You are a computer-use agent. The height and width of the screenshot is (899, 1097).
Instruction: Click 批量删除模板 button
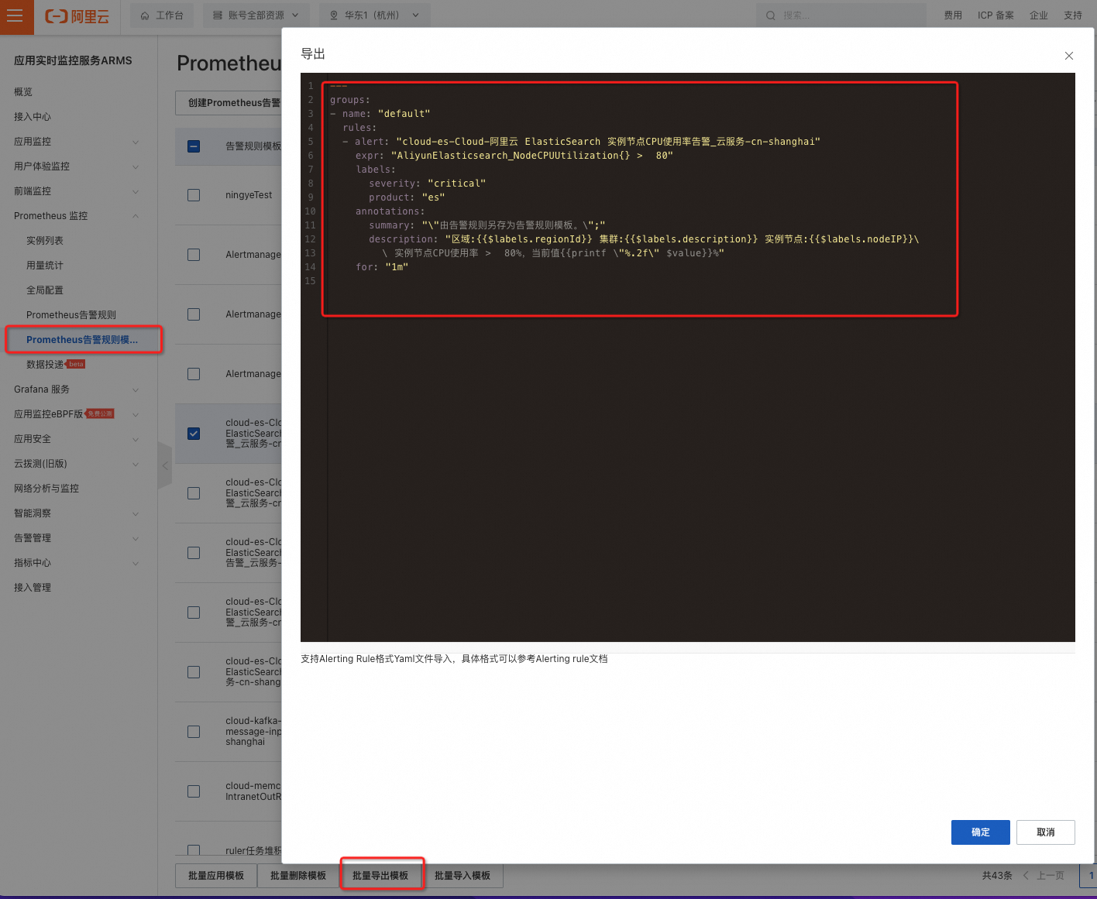[x=298, y=876]
